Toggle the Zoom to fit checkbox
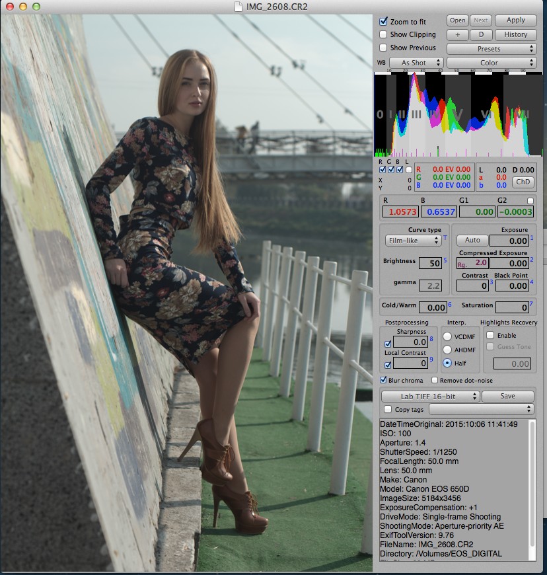The image size is (547, 575). point(383,21)
